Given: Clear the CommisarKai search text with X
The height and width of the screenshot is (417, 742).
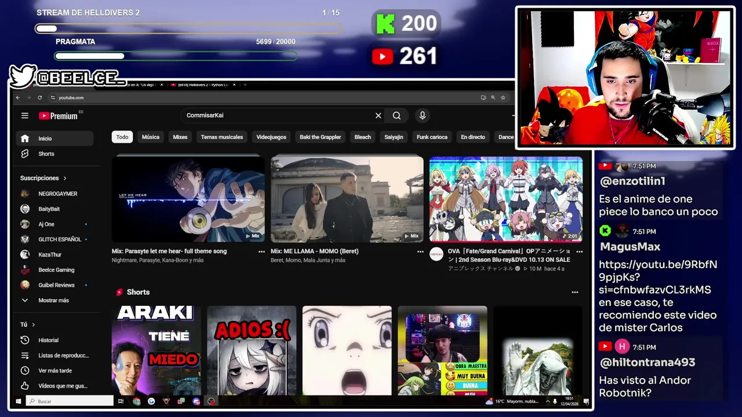Looking at the screenshot, I should [x=379, y=115].
